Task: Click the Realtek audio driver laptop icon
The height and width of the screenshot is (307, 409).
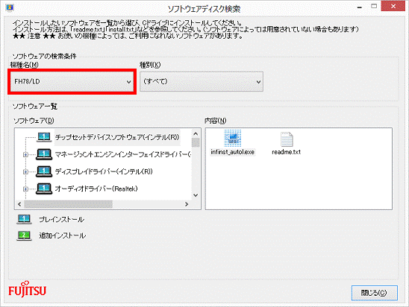Action: (44, 189)
